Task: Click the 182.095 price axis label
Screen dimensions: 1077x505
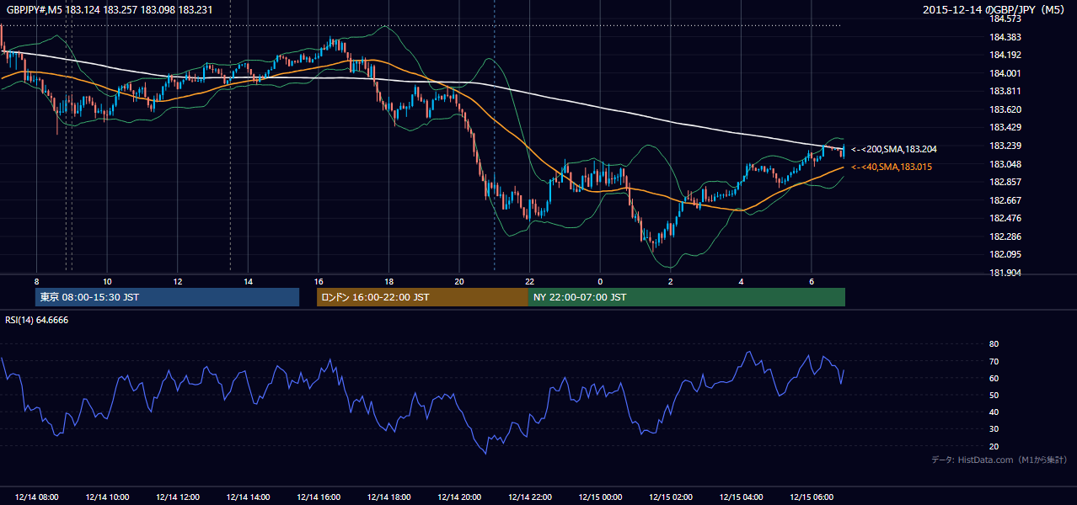Action: pos(1005,254)
